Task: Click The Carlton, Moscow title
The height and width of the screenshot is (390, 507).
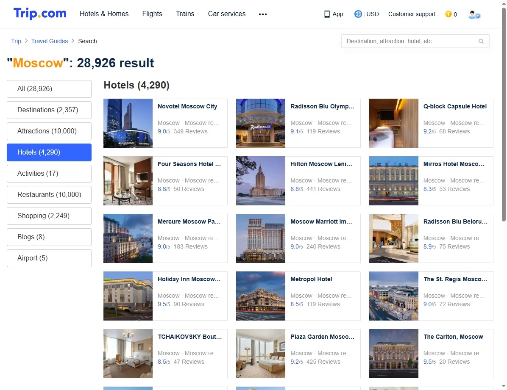Action: (x=453, y=337)
